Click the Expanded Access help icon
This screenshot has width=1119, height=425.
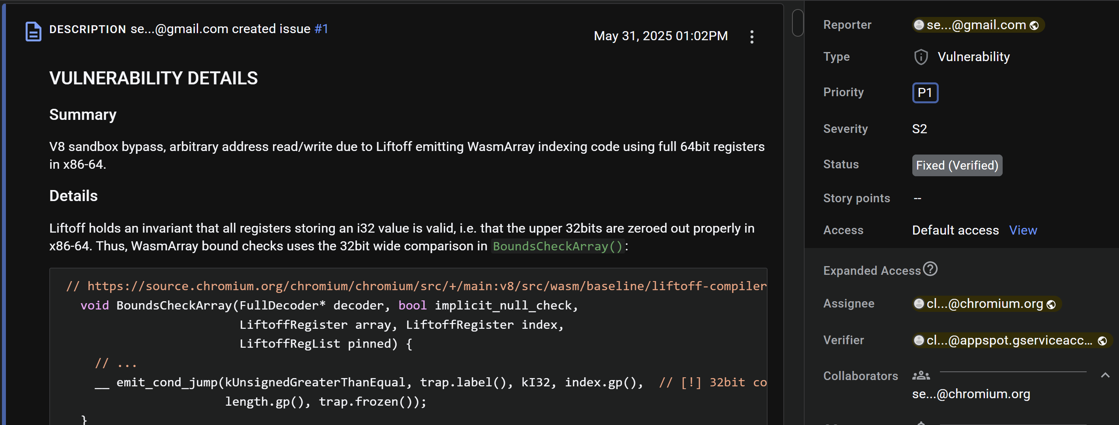[930, 269]
